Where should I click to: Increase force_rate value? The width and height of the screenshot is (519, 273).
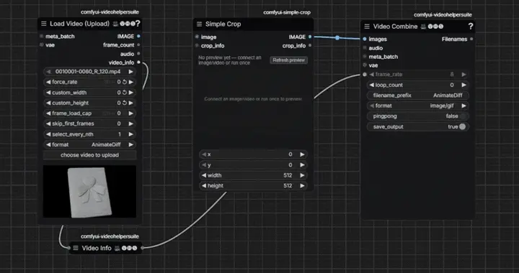(131, 82)
